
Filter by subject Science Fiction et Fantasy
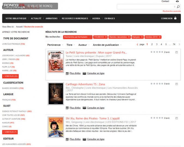point(17,111)
